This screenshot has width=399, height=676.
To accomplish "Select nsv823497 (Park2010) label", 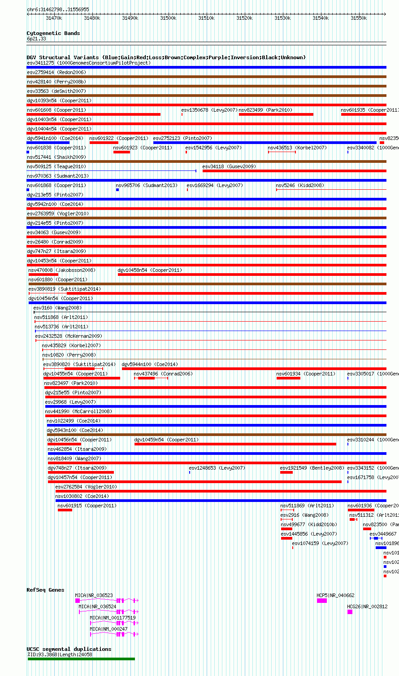I will 71,383.
